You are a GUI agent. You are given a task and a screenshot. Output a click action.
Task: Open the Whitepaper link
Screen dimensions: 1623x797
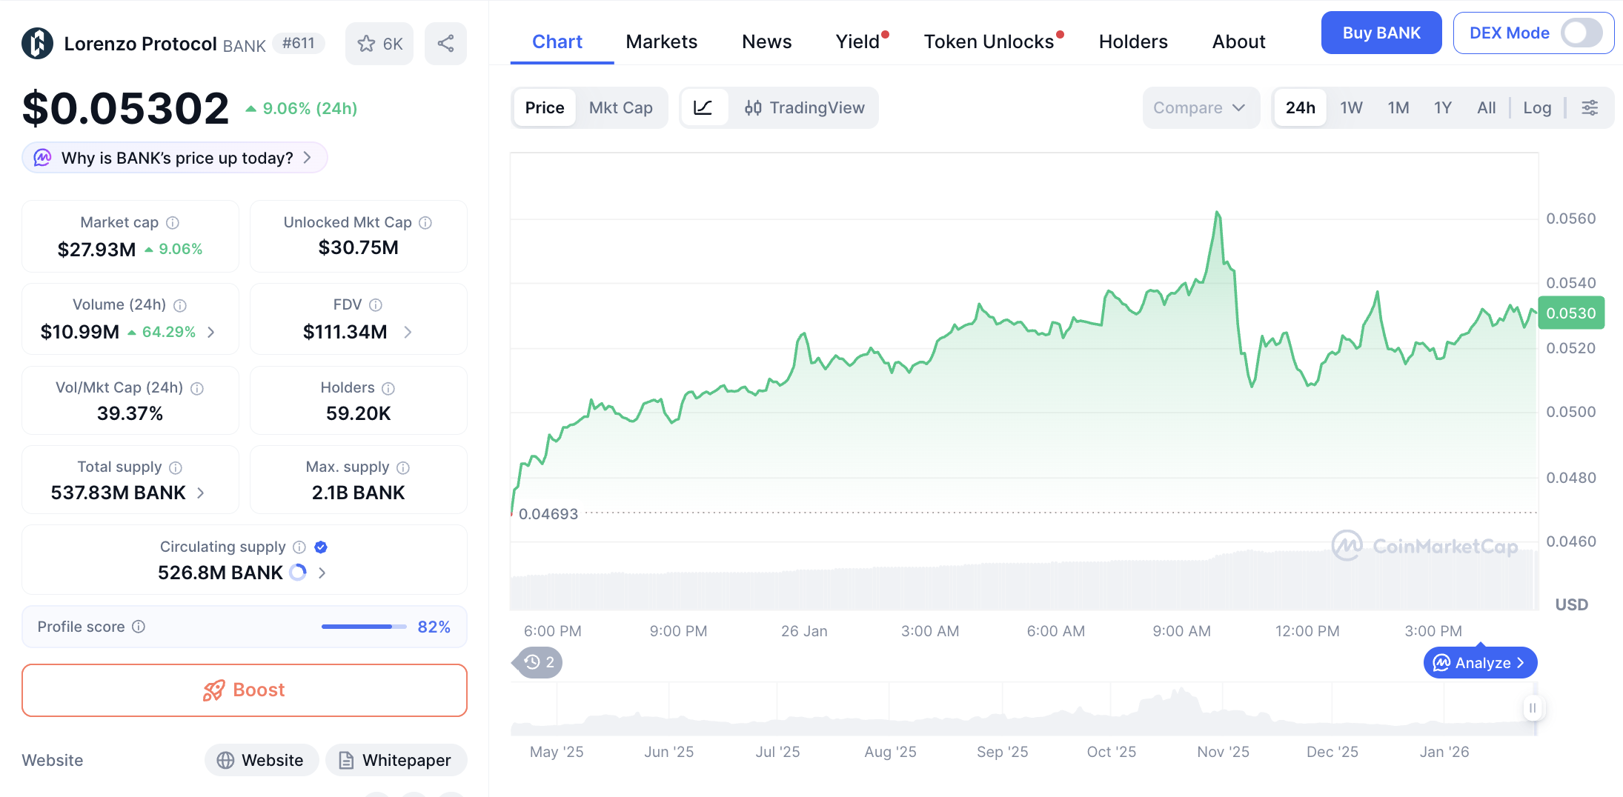[x=396, y=760]
